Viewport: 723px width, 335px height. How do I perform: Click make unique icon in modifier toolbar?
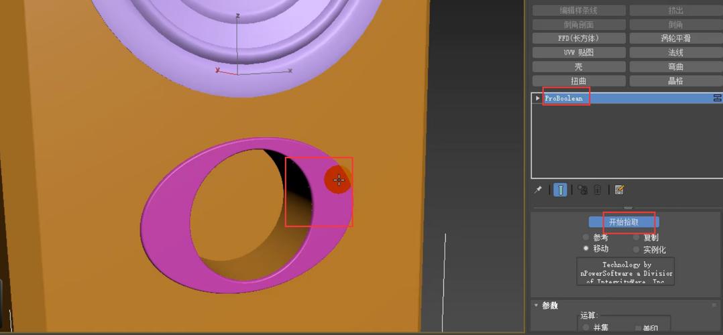click(582, 190)
